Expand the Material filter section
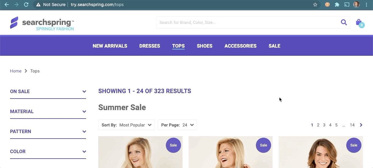This screenshot has height=168, width=373. (x=48, y=112)
